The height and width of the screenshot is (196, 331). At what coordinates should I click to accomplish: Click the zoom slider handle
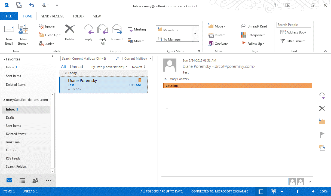pyautogui.click(x=297, y=191)
